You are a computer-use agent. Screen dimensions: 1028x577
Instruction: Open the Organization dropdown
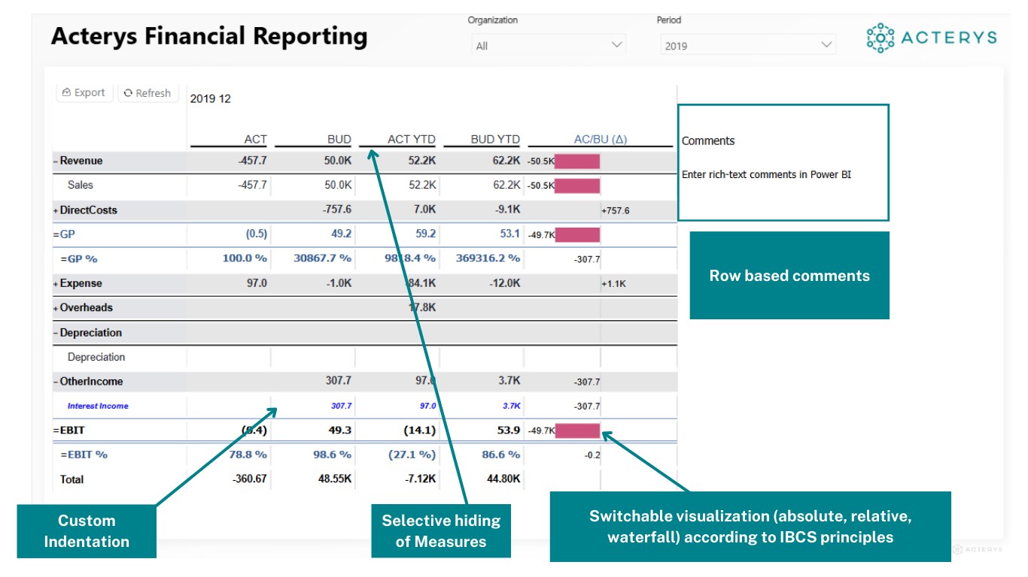click(549, 46)
